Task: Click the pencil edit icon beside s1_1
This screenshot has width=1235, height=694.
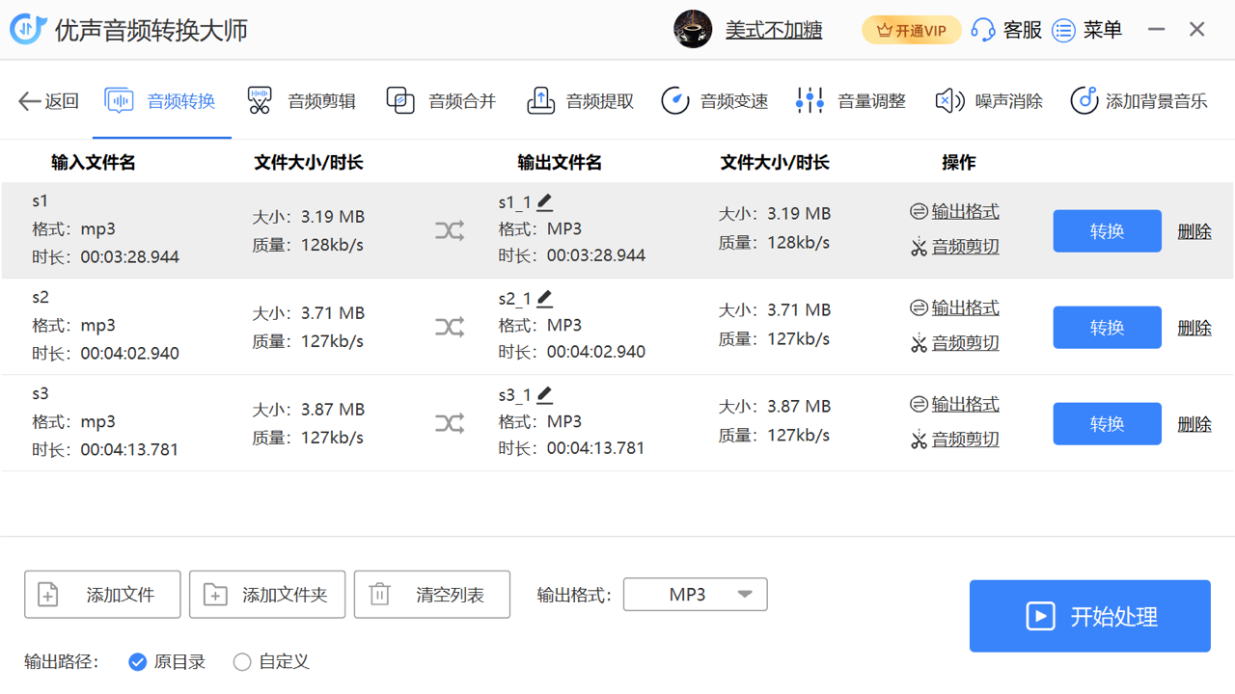Action: pos(545,202)
